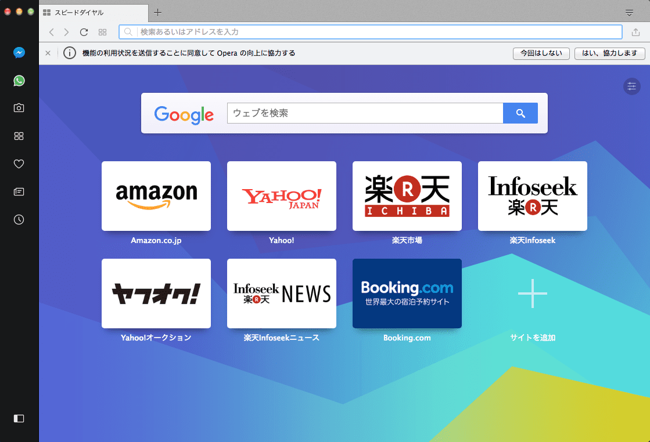Click the magnifier icon in the address bar
This screenshot has width=650, height=442.
pyautogui.click(x=128, y=32)
